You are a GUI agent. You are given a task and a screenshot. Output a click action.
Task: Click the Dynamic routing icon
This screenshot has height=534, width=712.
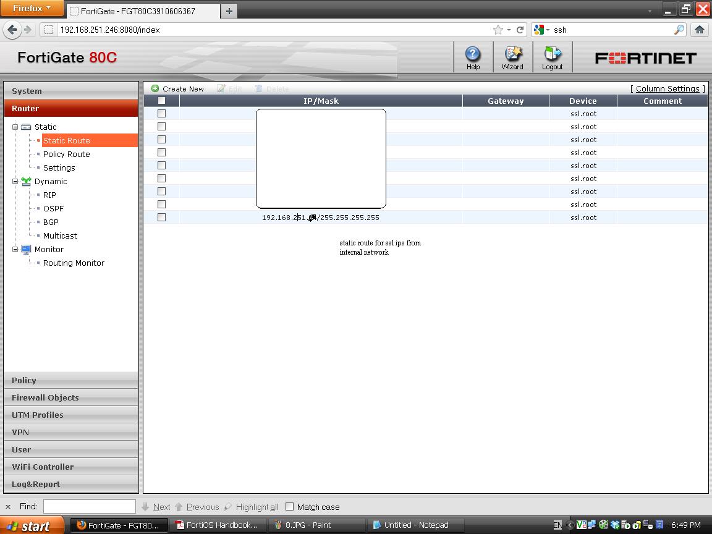26,181
